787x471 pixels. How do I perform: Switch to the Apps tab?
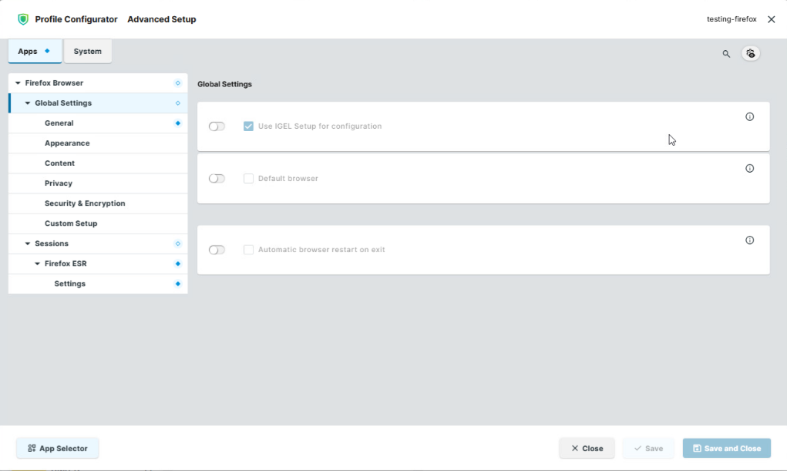[x=35, y=51]
